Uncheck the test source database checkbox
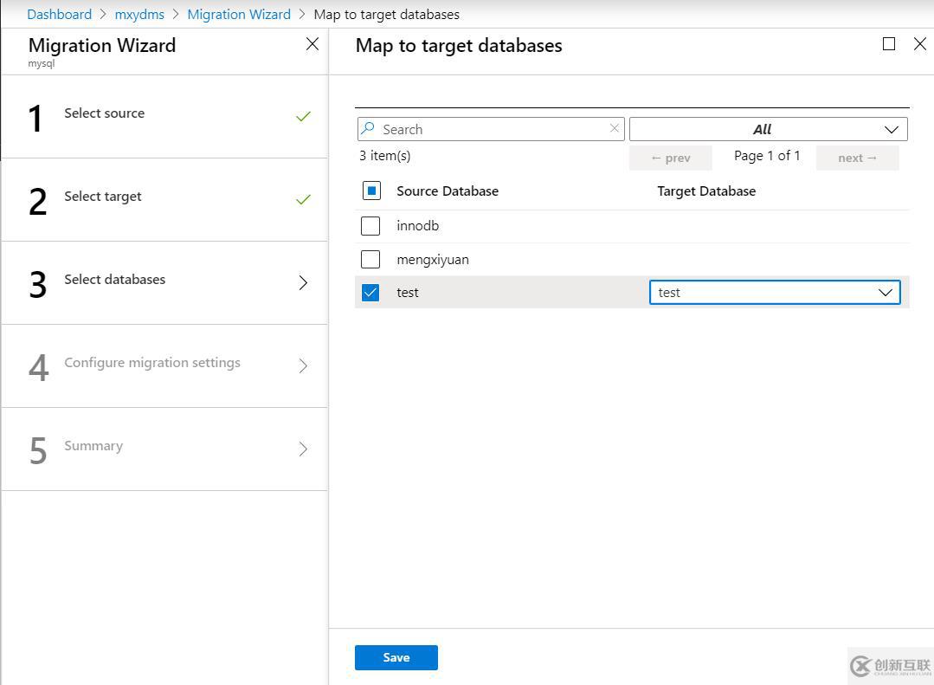Screen dimensions: 934x685 tap(370, 292)
